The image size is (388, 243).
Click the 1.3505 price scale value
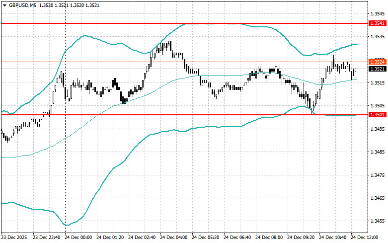(378, 106)
